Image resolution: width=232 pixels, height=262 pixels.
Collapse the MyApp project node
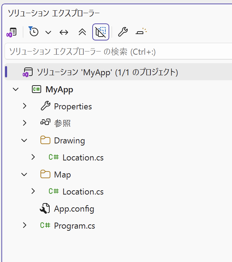[x=16, y=89]
